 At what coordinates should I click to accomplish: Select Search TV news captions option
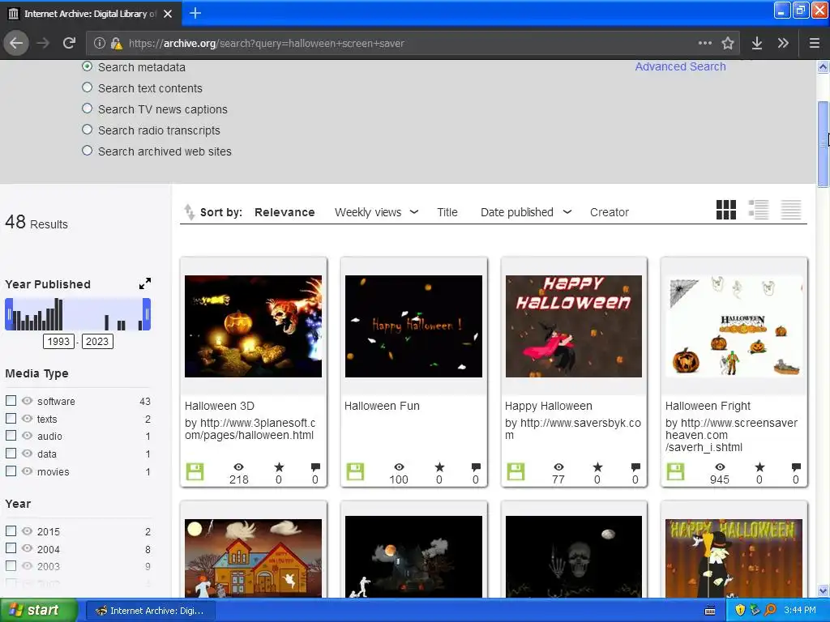[x=88, y=109]
